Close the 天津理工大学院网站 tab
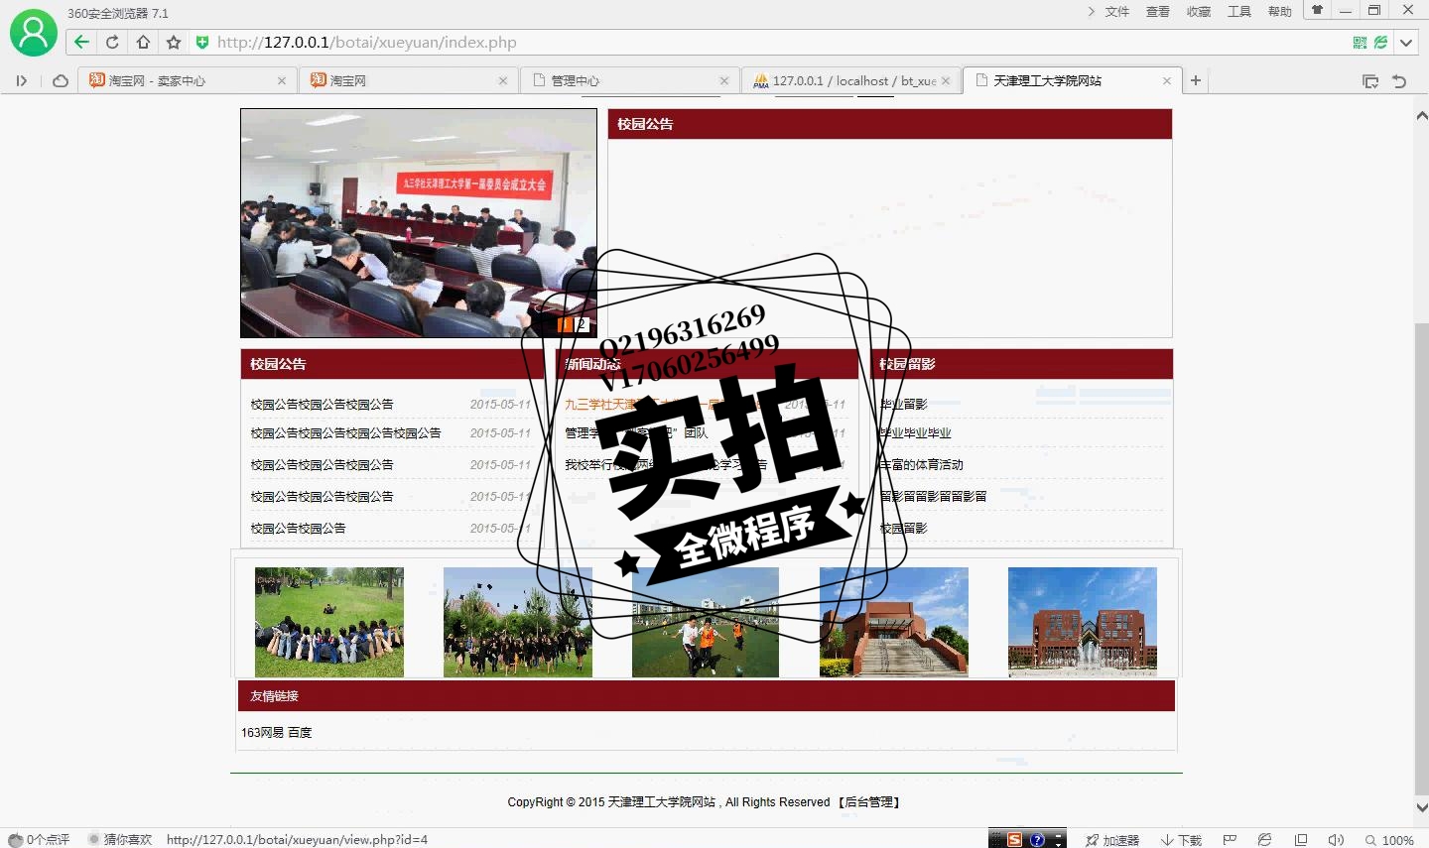 pos(1166,80)
